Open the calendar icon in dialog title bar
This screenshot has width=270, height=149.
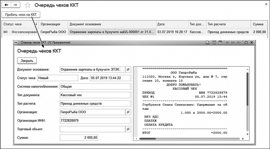[220, 43]
